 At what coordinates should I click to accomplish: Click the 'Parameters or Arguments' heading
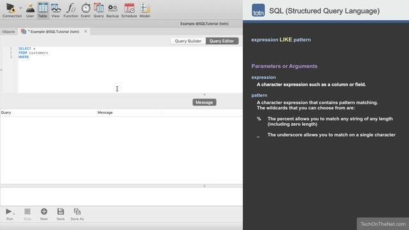coord(284,66)
